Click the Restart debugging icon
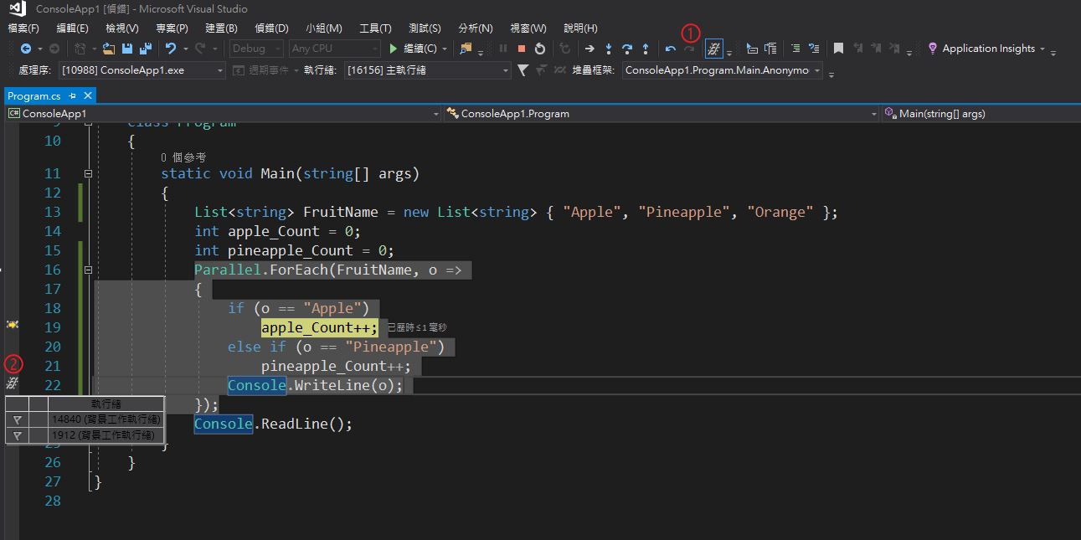1081x540 pixels. click(x=540, y=49)
